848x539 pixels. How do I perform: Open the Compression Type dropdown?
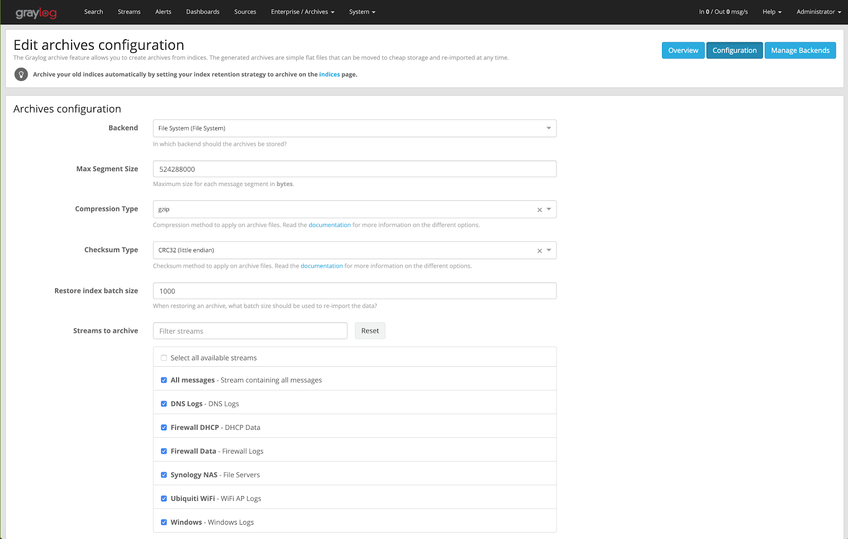point(549,209)
